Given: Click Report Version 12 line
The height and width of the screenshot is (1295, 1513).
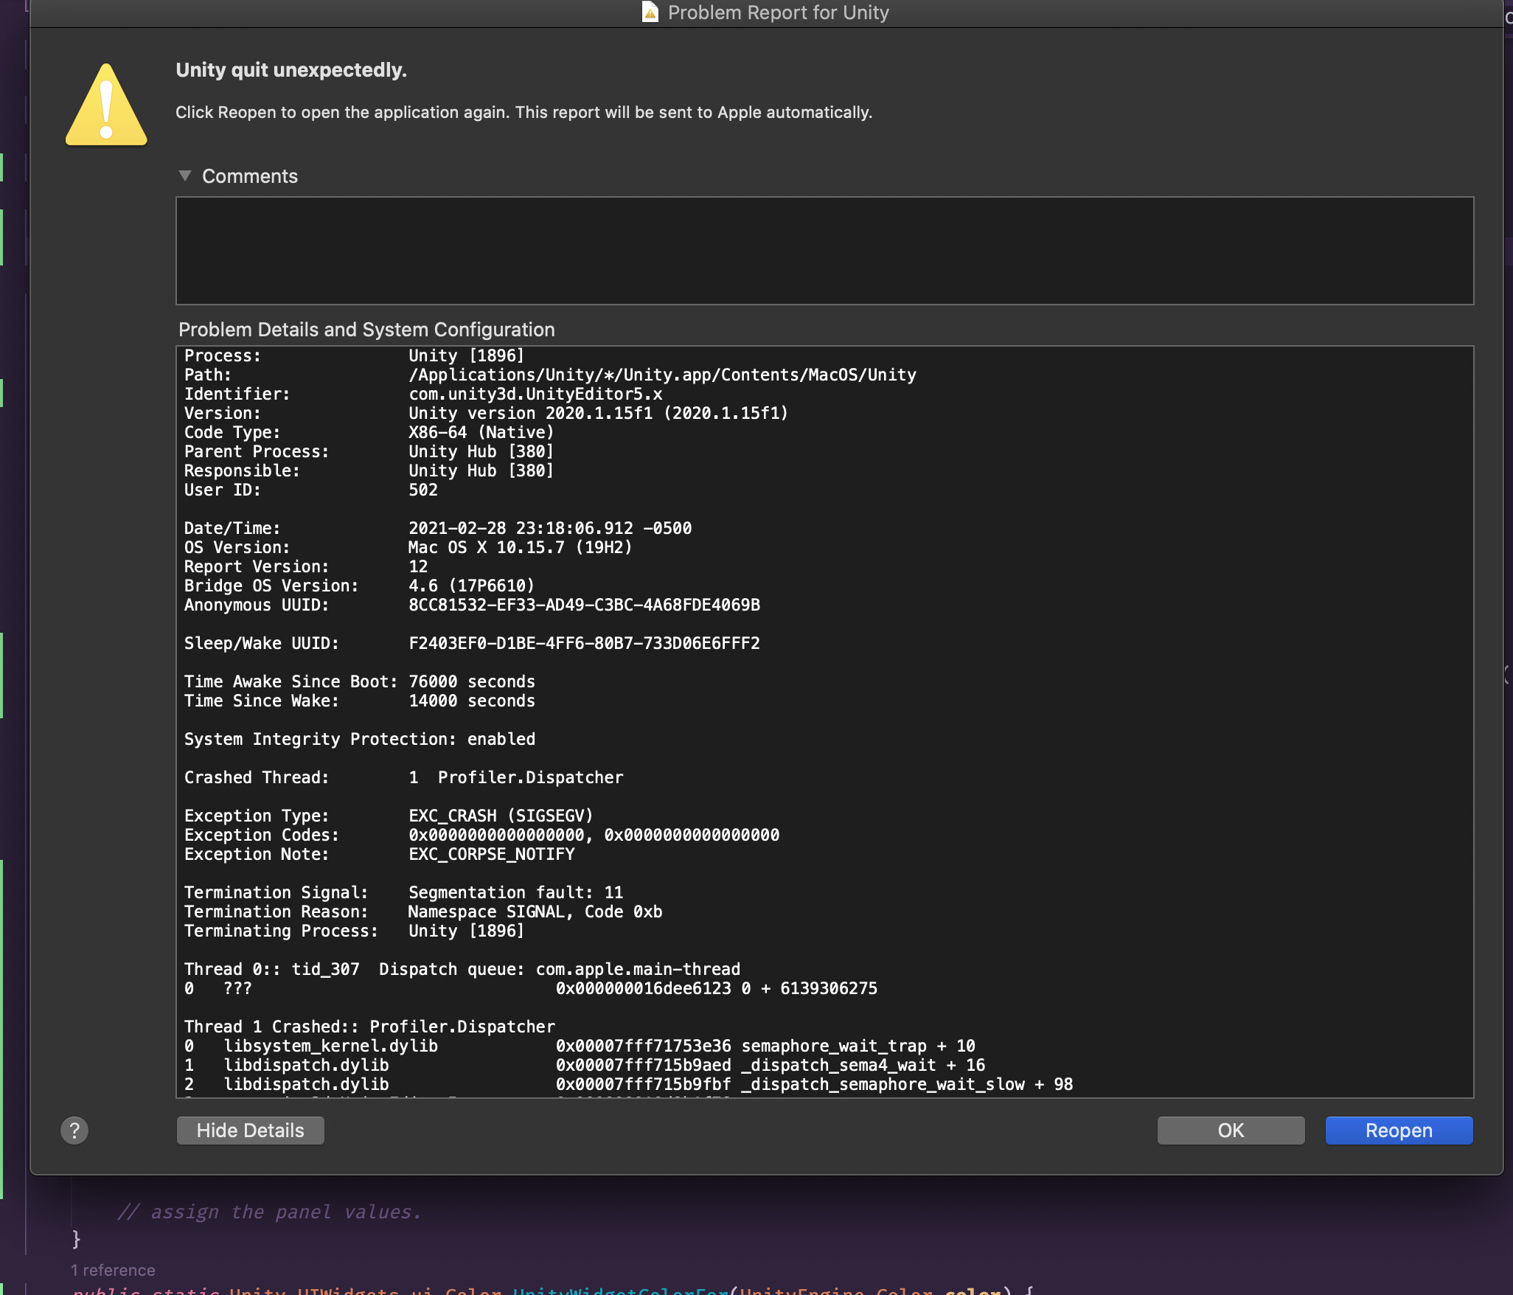Looking at the screenshot, I should 306,566.
